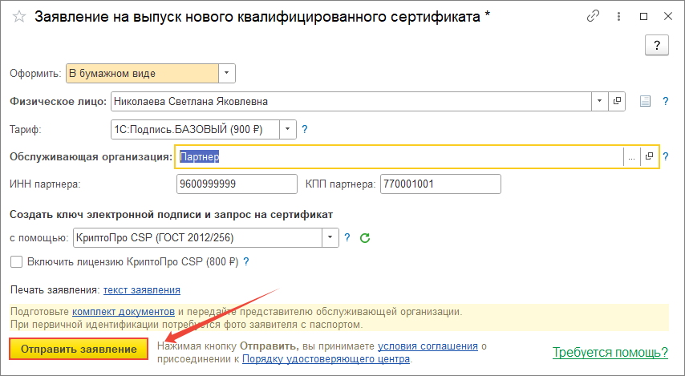Open the Тариф dropdown

click(288, 128)
